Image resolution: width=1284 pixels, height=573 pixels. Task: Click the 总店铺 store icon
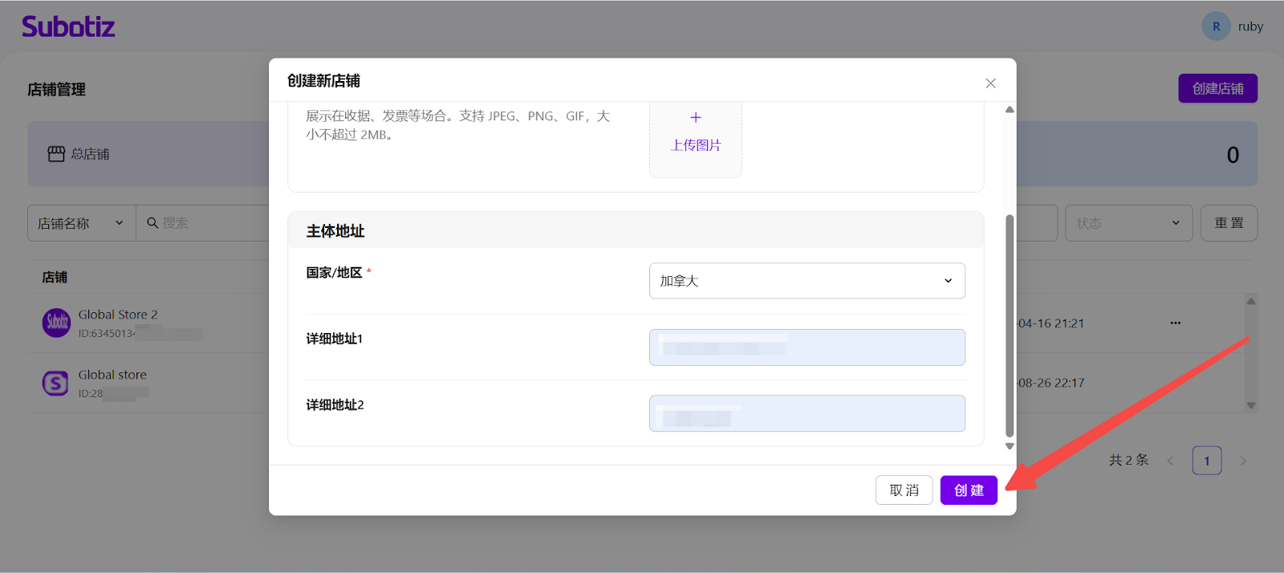56,154
